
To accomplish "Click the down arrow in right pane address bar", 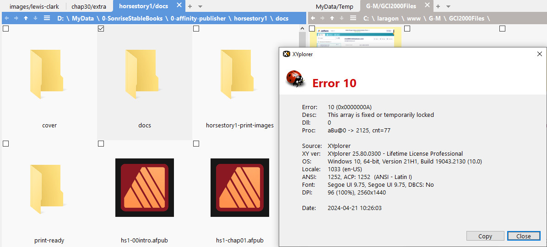I will click(341, 18).
